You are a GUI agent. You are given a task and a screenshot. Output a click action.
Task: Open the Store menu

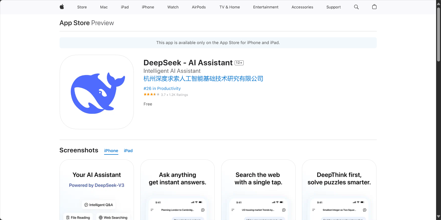point(82,7)
